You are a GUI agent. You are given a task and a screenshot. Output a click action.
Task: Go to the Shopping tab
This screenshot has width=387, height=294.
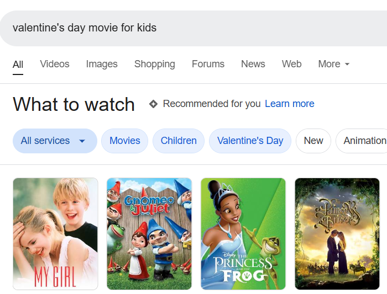tap(155, 64)
